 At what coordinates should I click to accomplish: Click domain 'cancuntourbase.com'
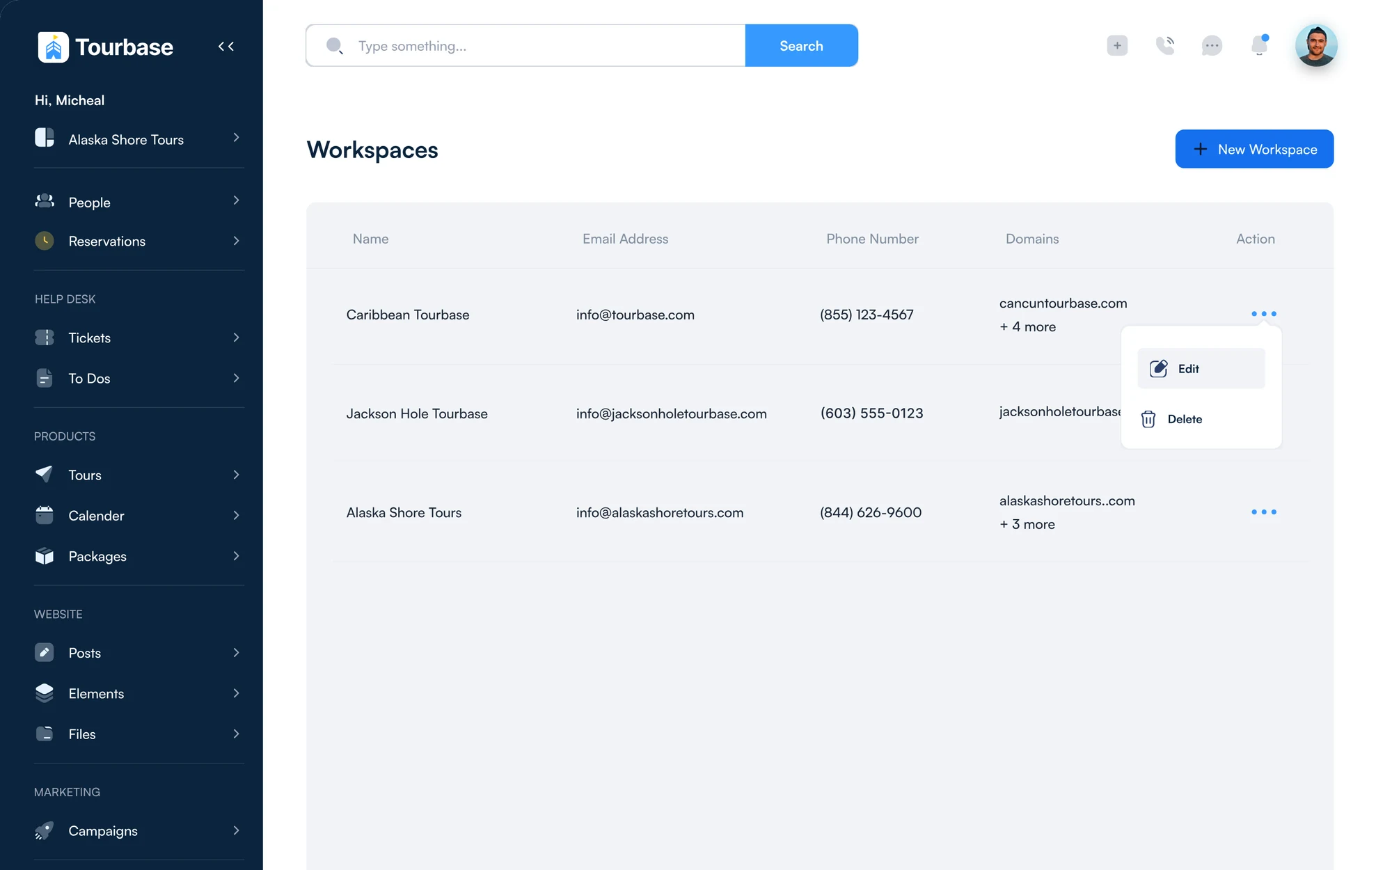tap(1063, 303)
